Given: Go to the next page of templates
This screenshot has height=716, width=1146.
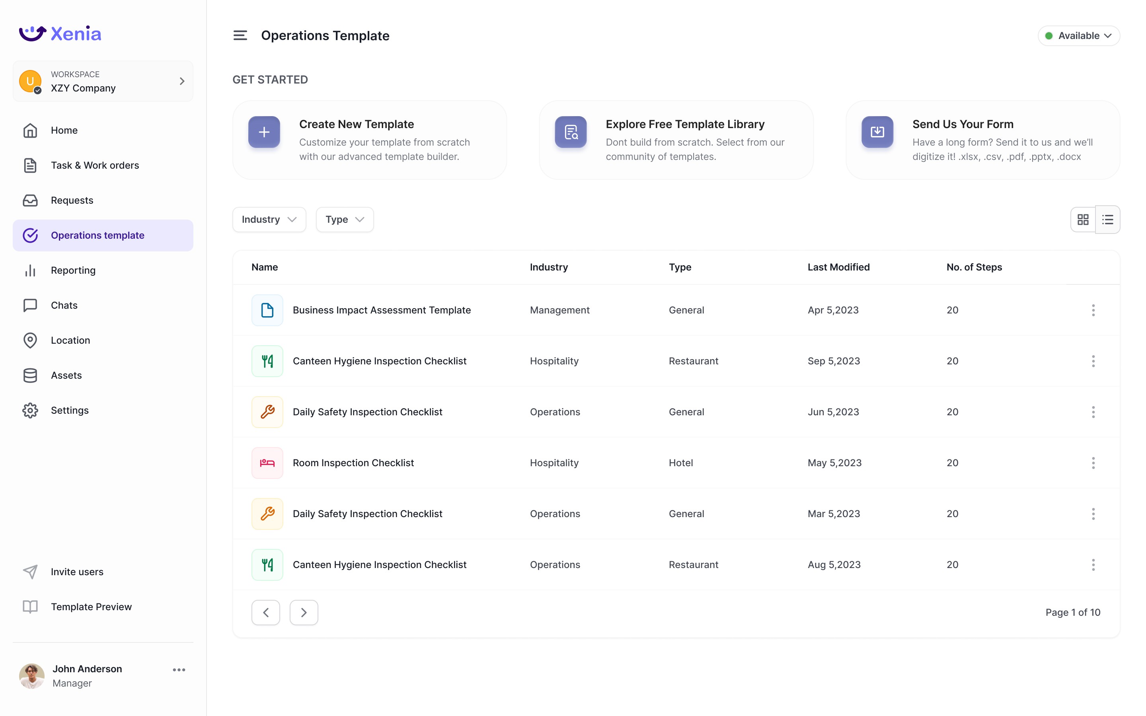Looking at the screenshot, I should click(x=304, y=612).
